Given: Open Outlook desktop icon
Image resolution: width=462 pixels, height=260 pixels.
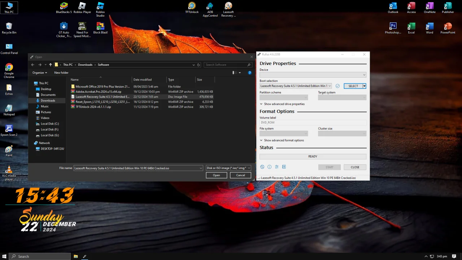Looking at the screenshot, I should [x=393, y=8].
